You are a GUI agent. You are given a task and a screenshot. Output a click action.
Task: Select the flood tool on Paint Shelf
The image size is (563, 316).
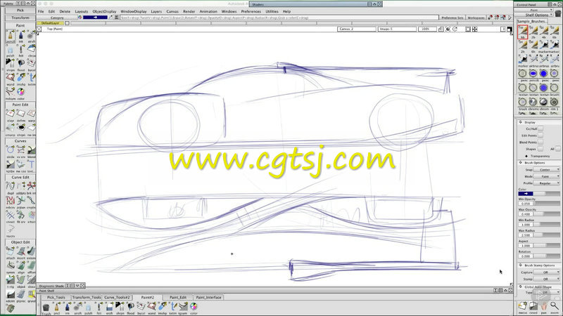(x=130, y=308)
